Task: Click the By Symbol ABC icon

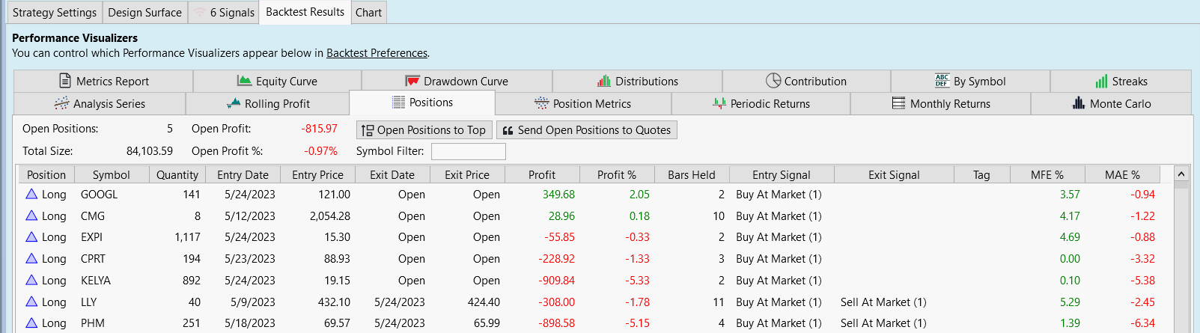Action: click(942, 81)
